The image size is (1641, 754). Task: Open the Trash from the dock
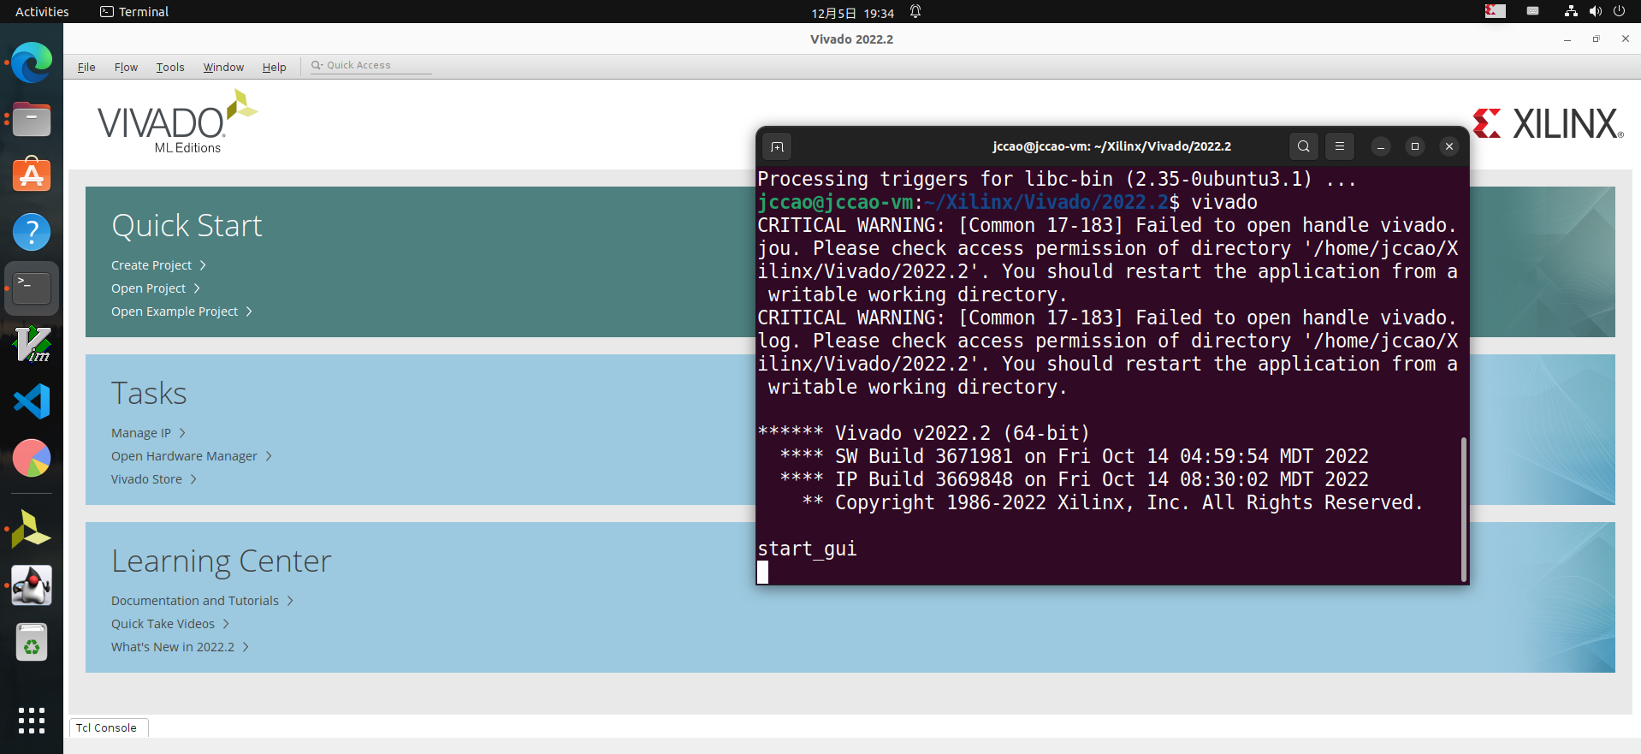tap(32, 643)
